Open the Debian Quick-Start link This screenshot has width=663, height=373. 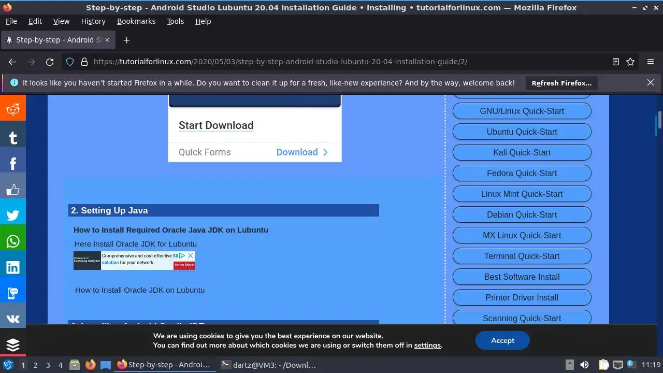(x=522, y=214)
